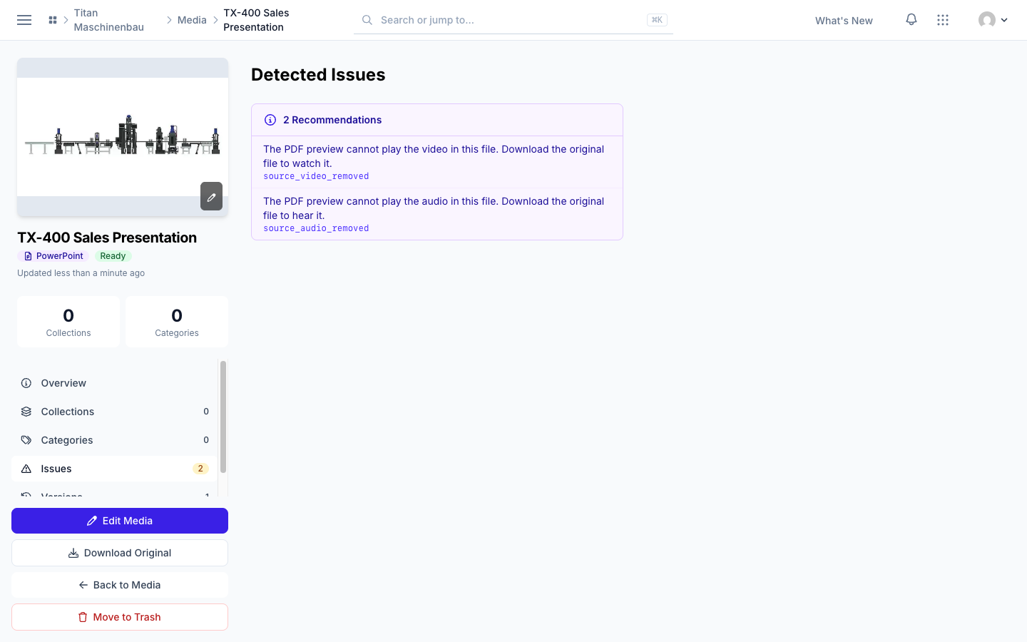Open the presentation thumbnail preview
Screen dimensions: 1027x642
point(123,137)
